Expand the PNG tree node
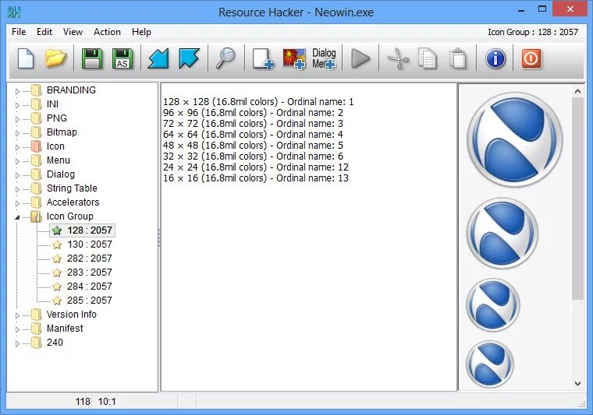The width and height of the screenshot is (593, 415). (17, 119)
